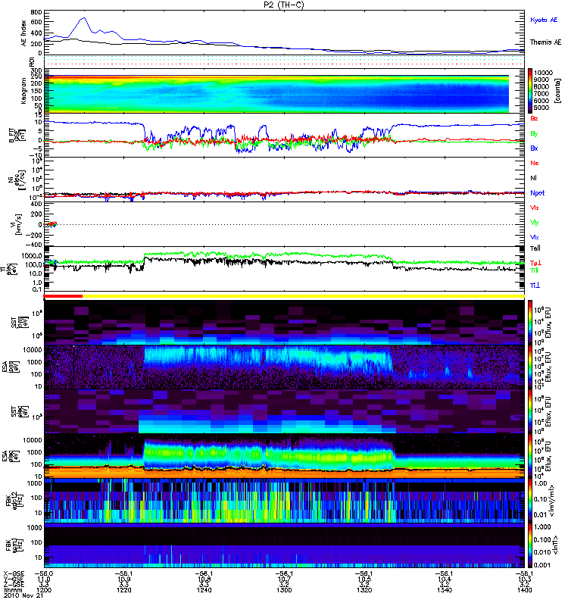The width and height of the screenshot is (568, 606).
Task: Click the green Viy legend label
Action: click(534, 223)
